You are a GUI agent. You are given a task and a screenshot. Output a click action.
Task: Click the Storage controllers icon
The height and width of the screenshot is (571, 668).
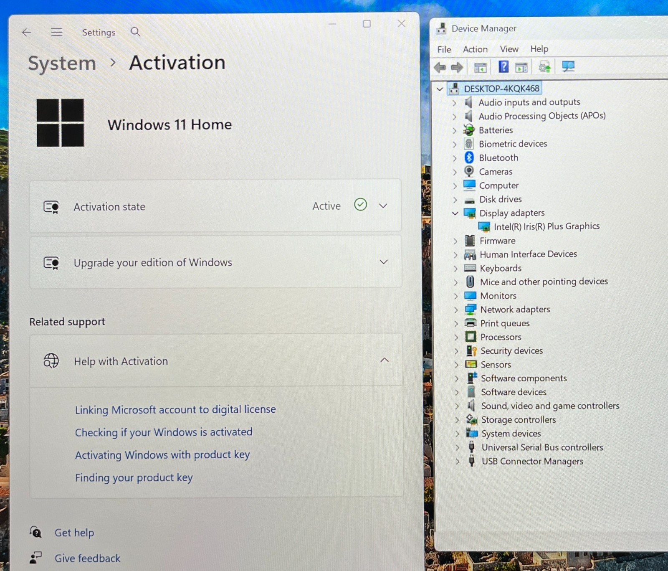tap(472, 419)
